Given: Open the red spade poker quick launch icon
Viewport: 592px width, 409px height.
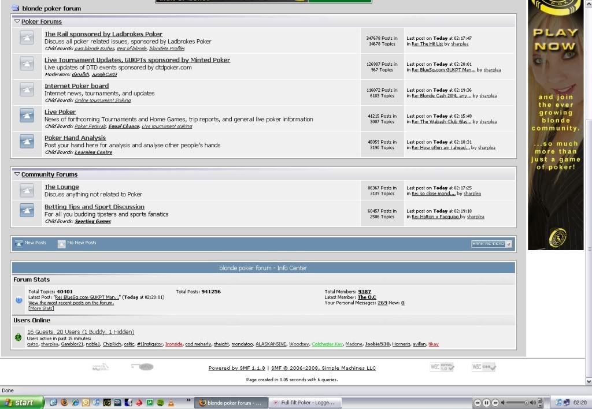Looking at the screenshot, I should click(x=139, y=403).
